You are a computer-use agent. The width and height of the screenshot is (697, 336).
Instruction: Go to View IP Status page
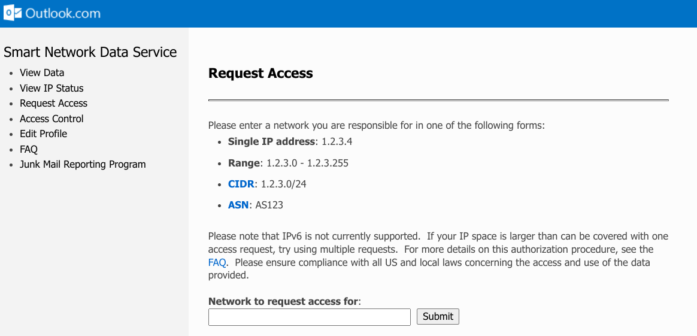pyautogui.click(x=51, y=88)
